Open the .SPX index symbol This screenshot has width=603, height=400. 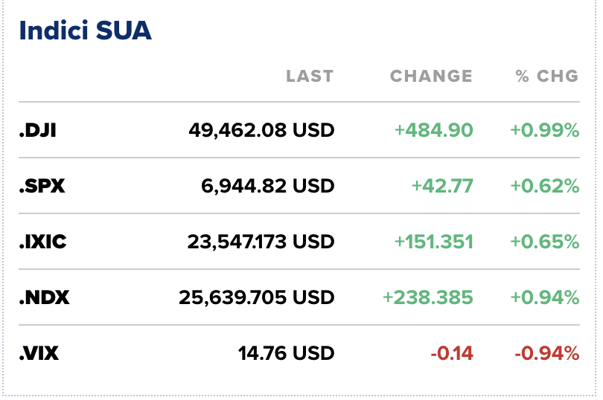coord(42,186)
